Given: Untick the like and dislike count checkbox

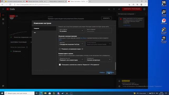Looking at the screenshot, I should pyautogui.click(x=60, y=65).
